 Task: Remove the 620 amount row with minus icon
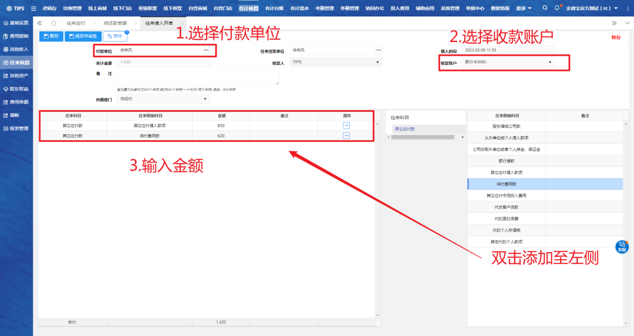point(346,135)
